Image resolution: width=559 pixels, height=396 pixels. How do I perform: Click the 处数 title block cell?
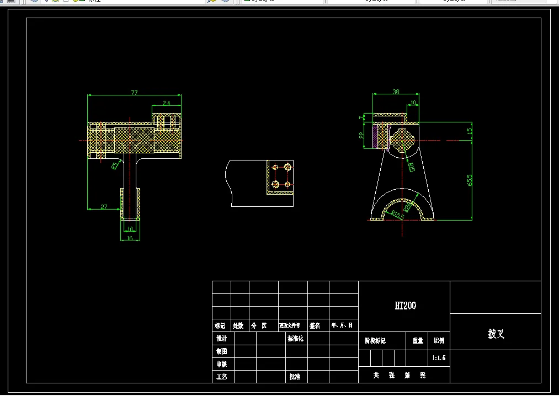coord(238,325)
